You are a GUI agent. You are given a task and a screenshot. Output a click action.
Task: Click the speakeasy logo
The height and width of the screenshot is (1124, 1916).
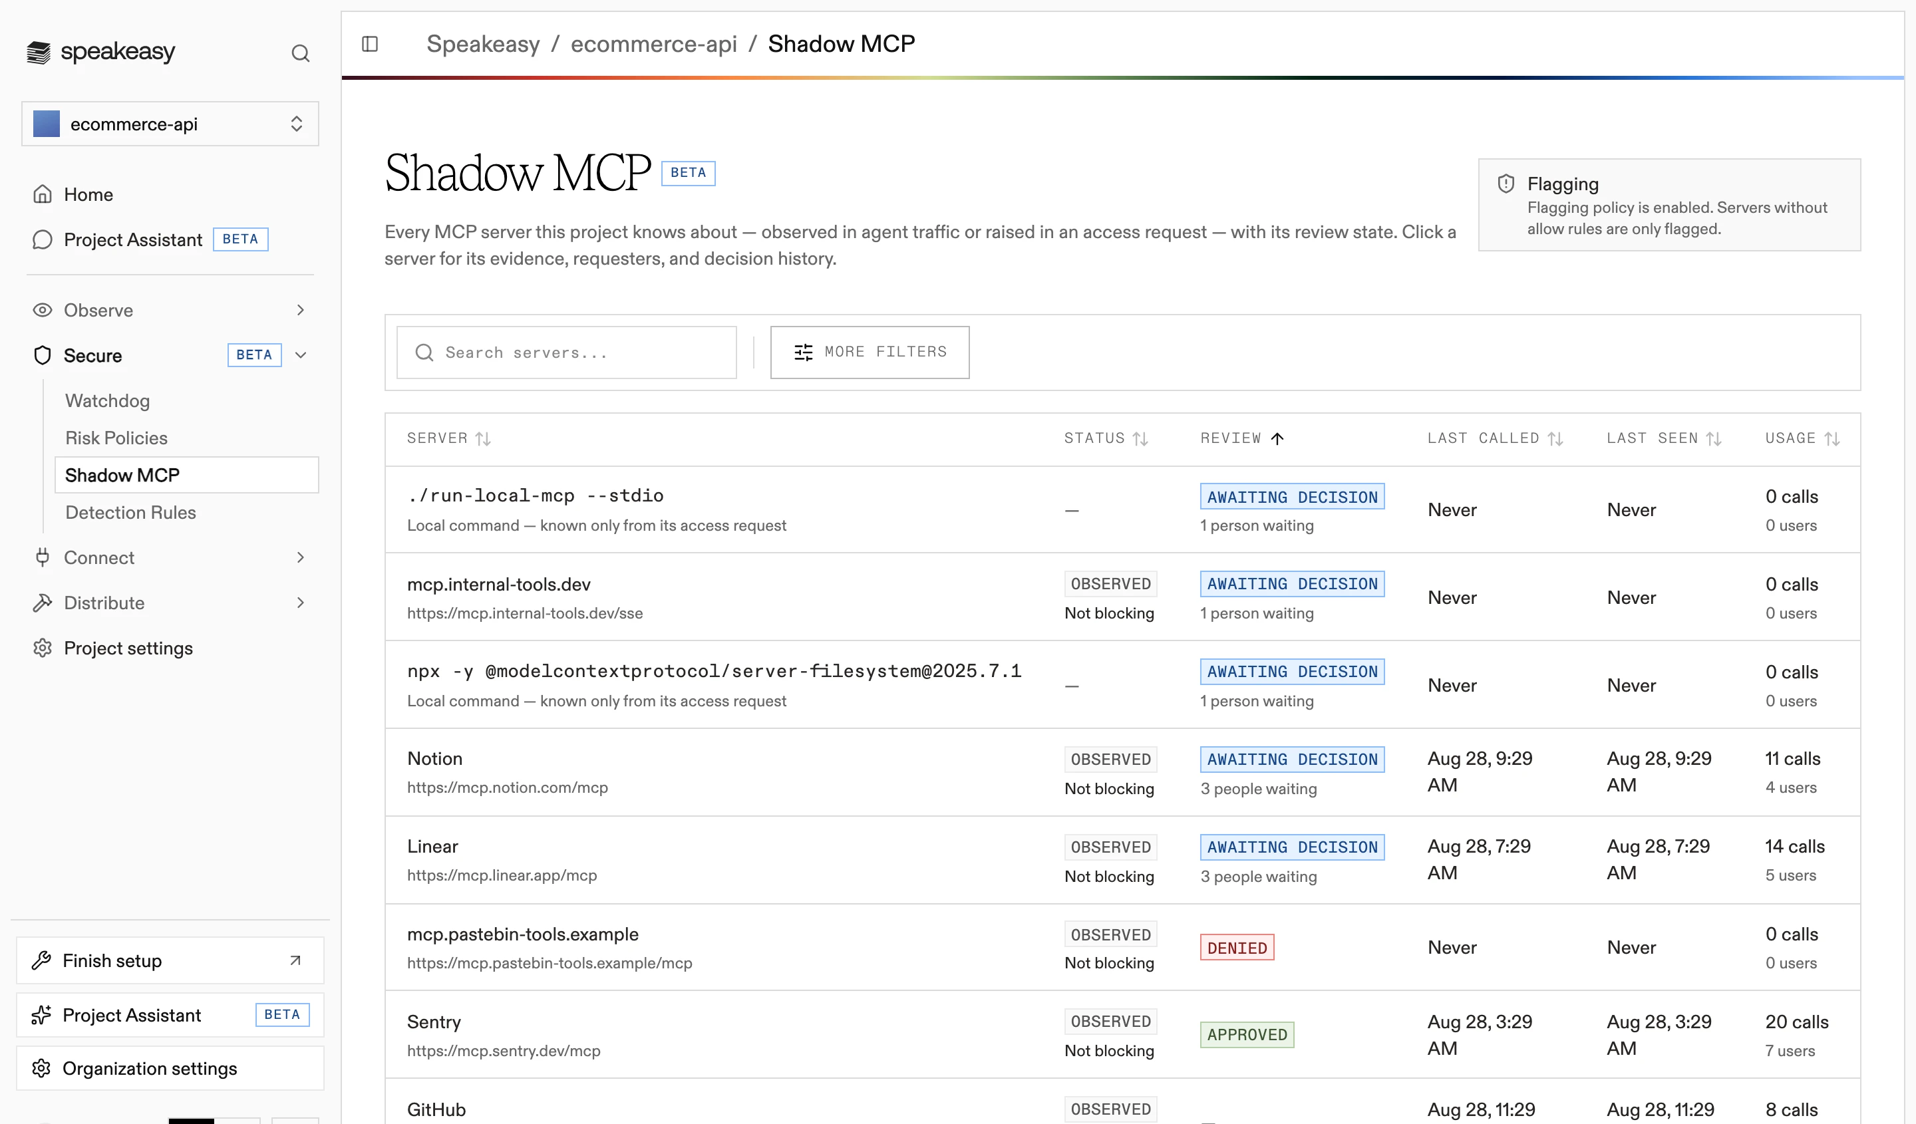pyautogui.click(x=100, y=52)
